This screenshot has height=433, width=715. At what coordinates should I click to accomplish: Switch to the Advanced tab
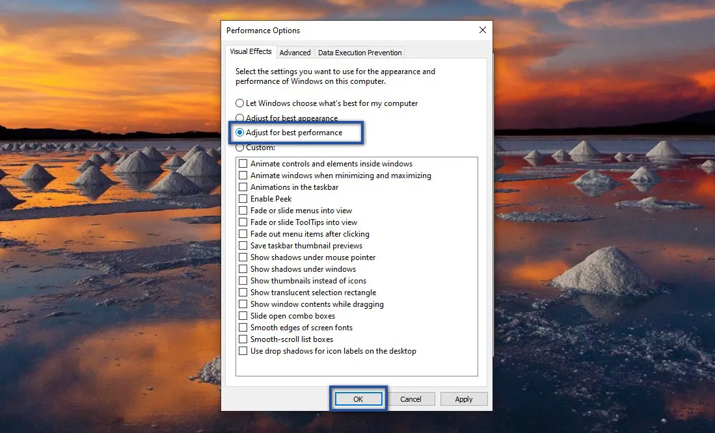pos(295,52)
